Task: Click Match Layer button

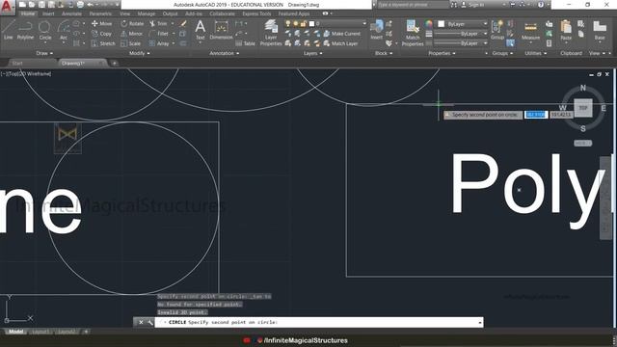Action: click(340, 43)
